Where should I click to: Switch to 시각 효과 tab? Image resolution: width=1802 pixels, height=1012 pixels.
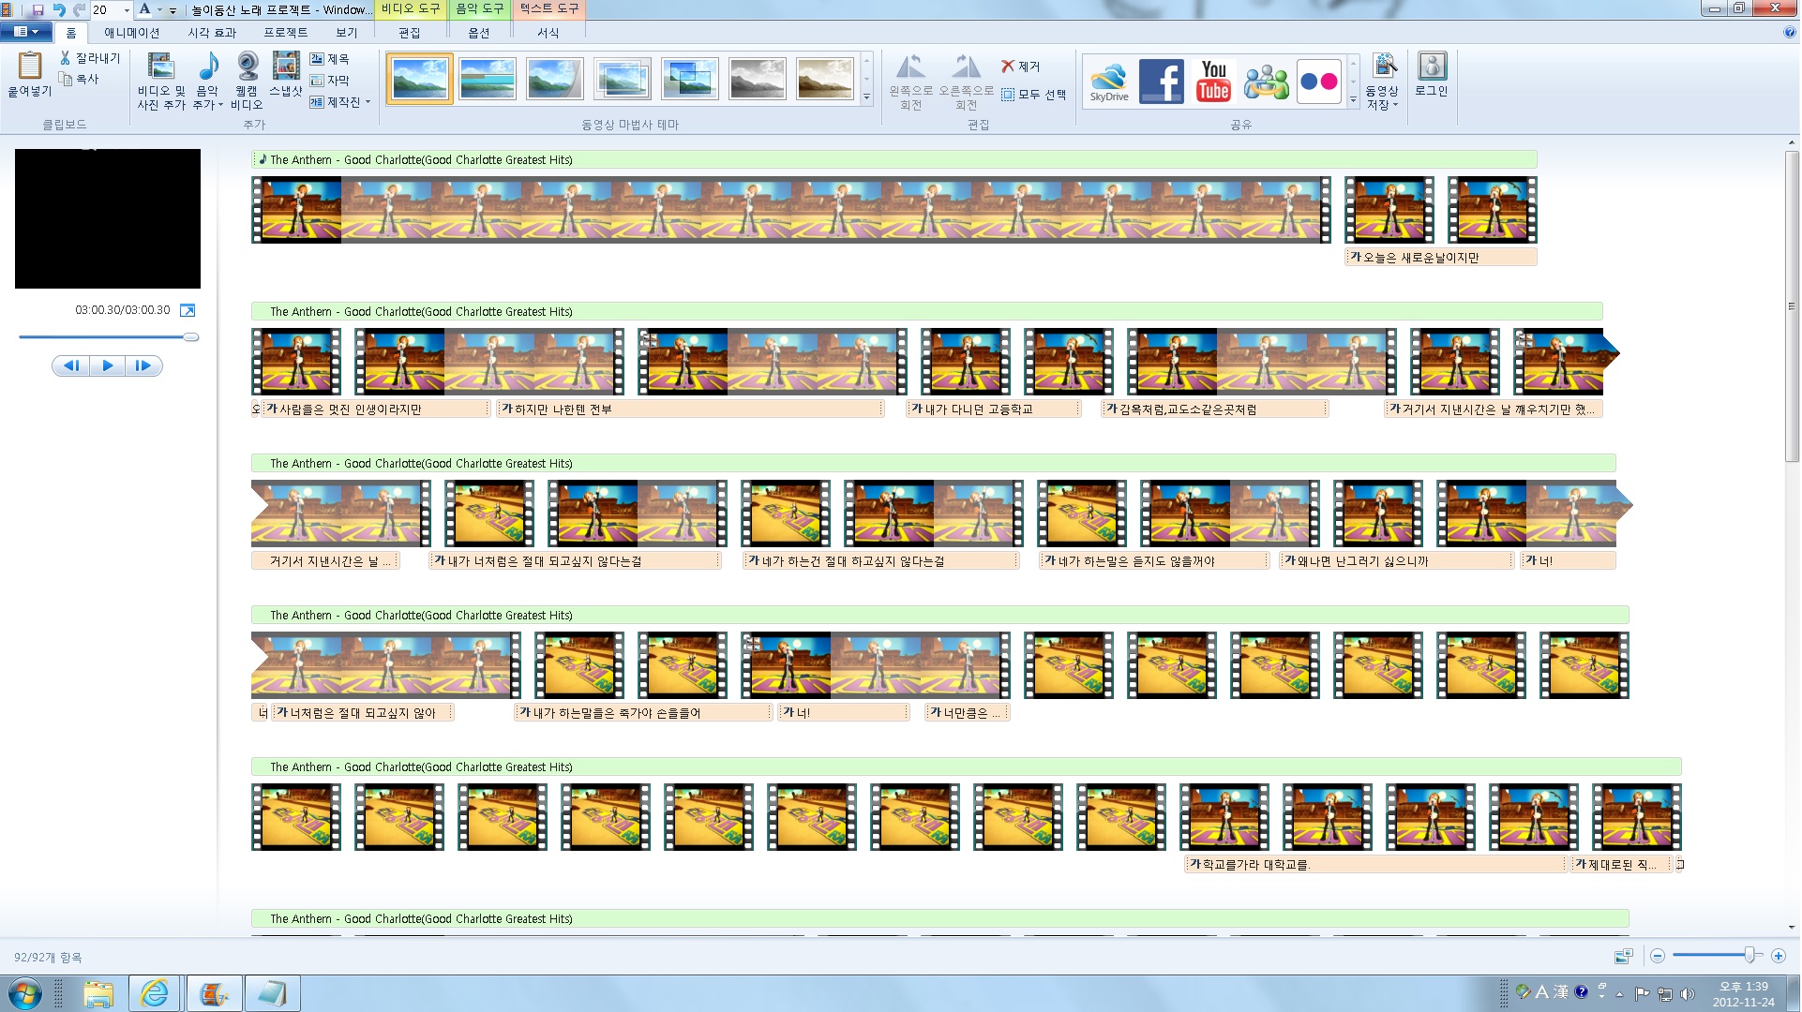212,33
